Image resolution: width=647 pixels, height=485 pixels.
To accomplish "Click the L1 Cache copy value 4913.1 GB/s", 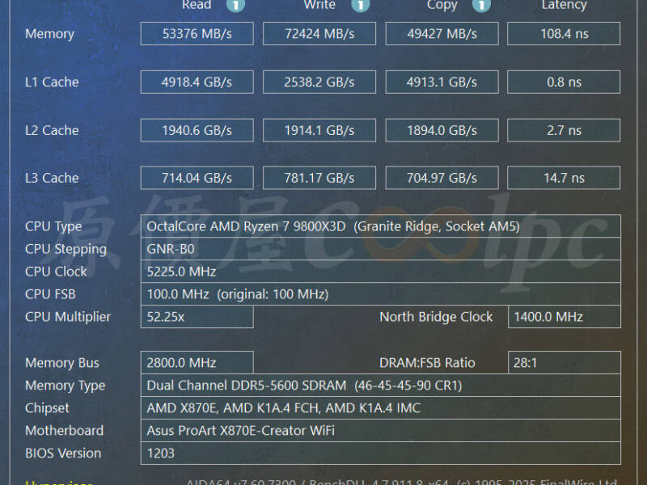I will (x=442, y=82).
